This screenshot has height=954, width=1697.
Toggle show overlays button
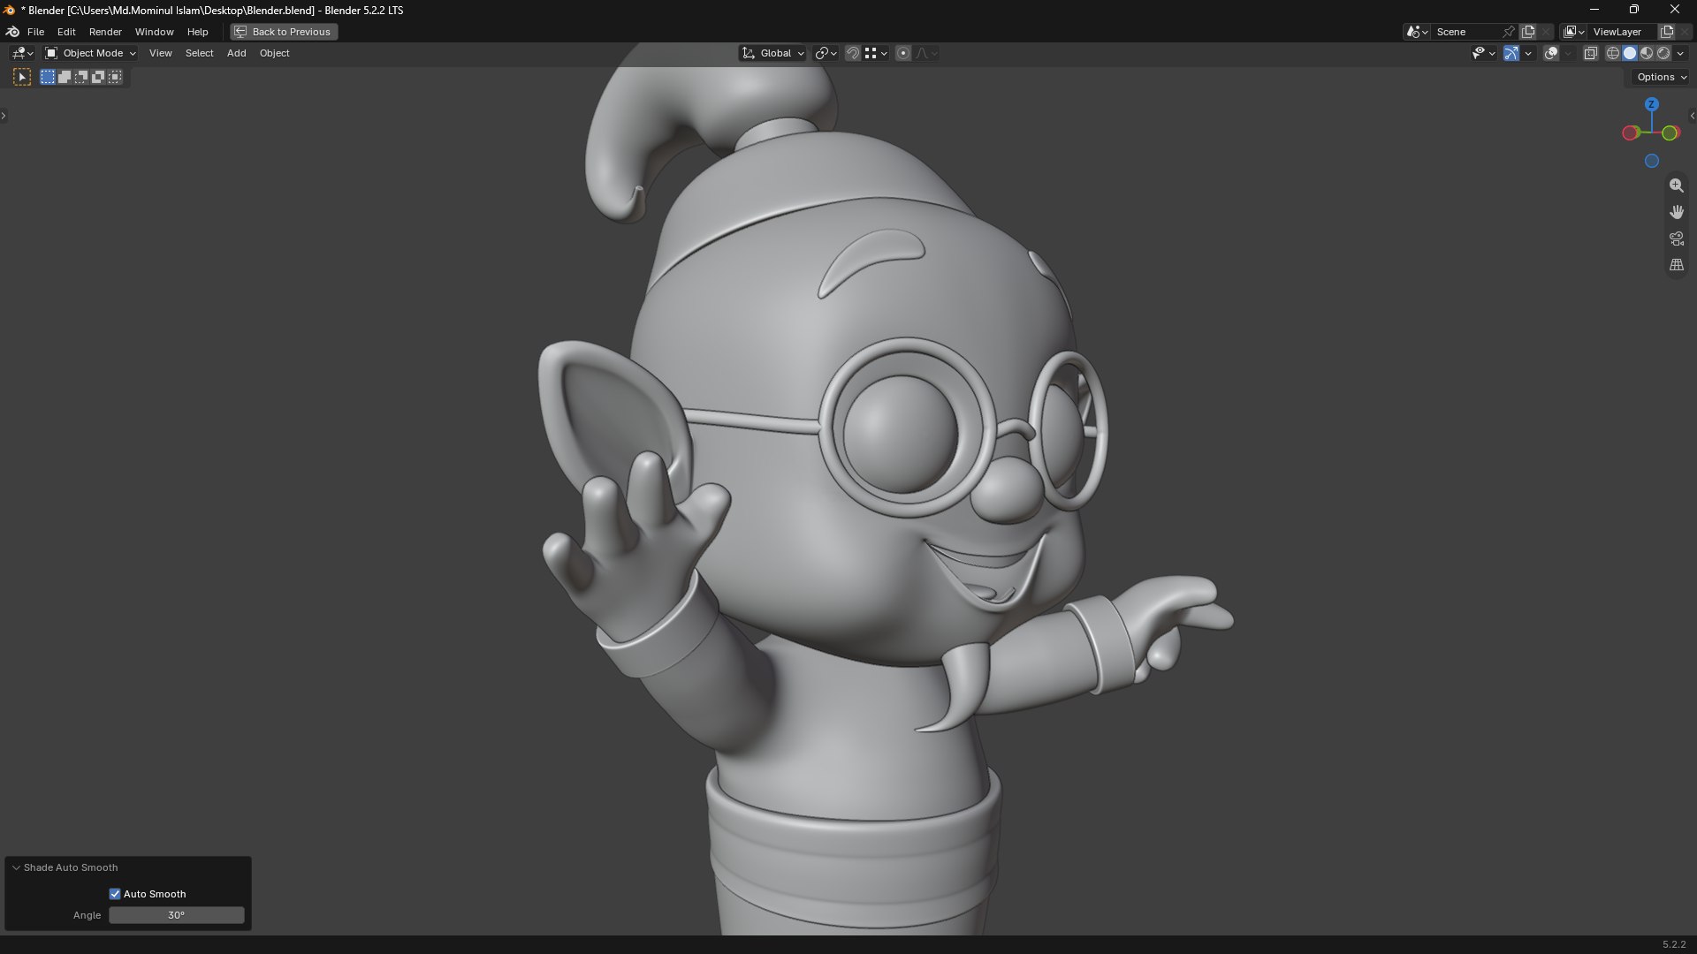1551,54
